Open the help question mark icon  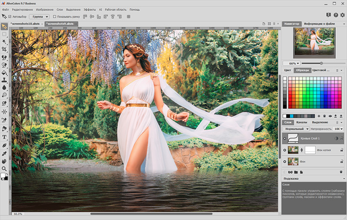point(336,15)
